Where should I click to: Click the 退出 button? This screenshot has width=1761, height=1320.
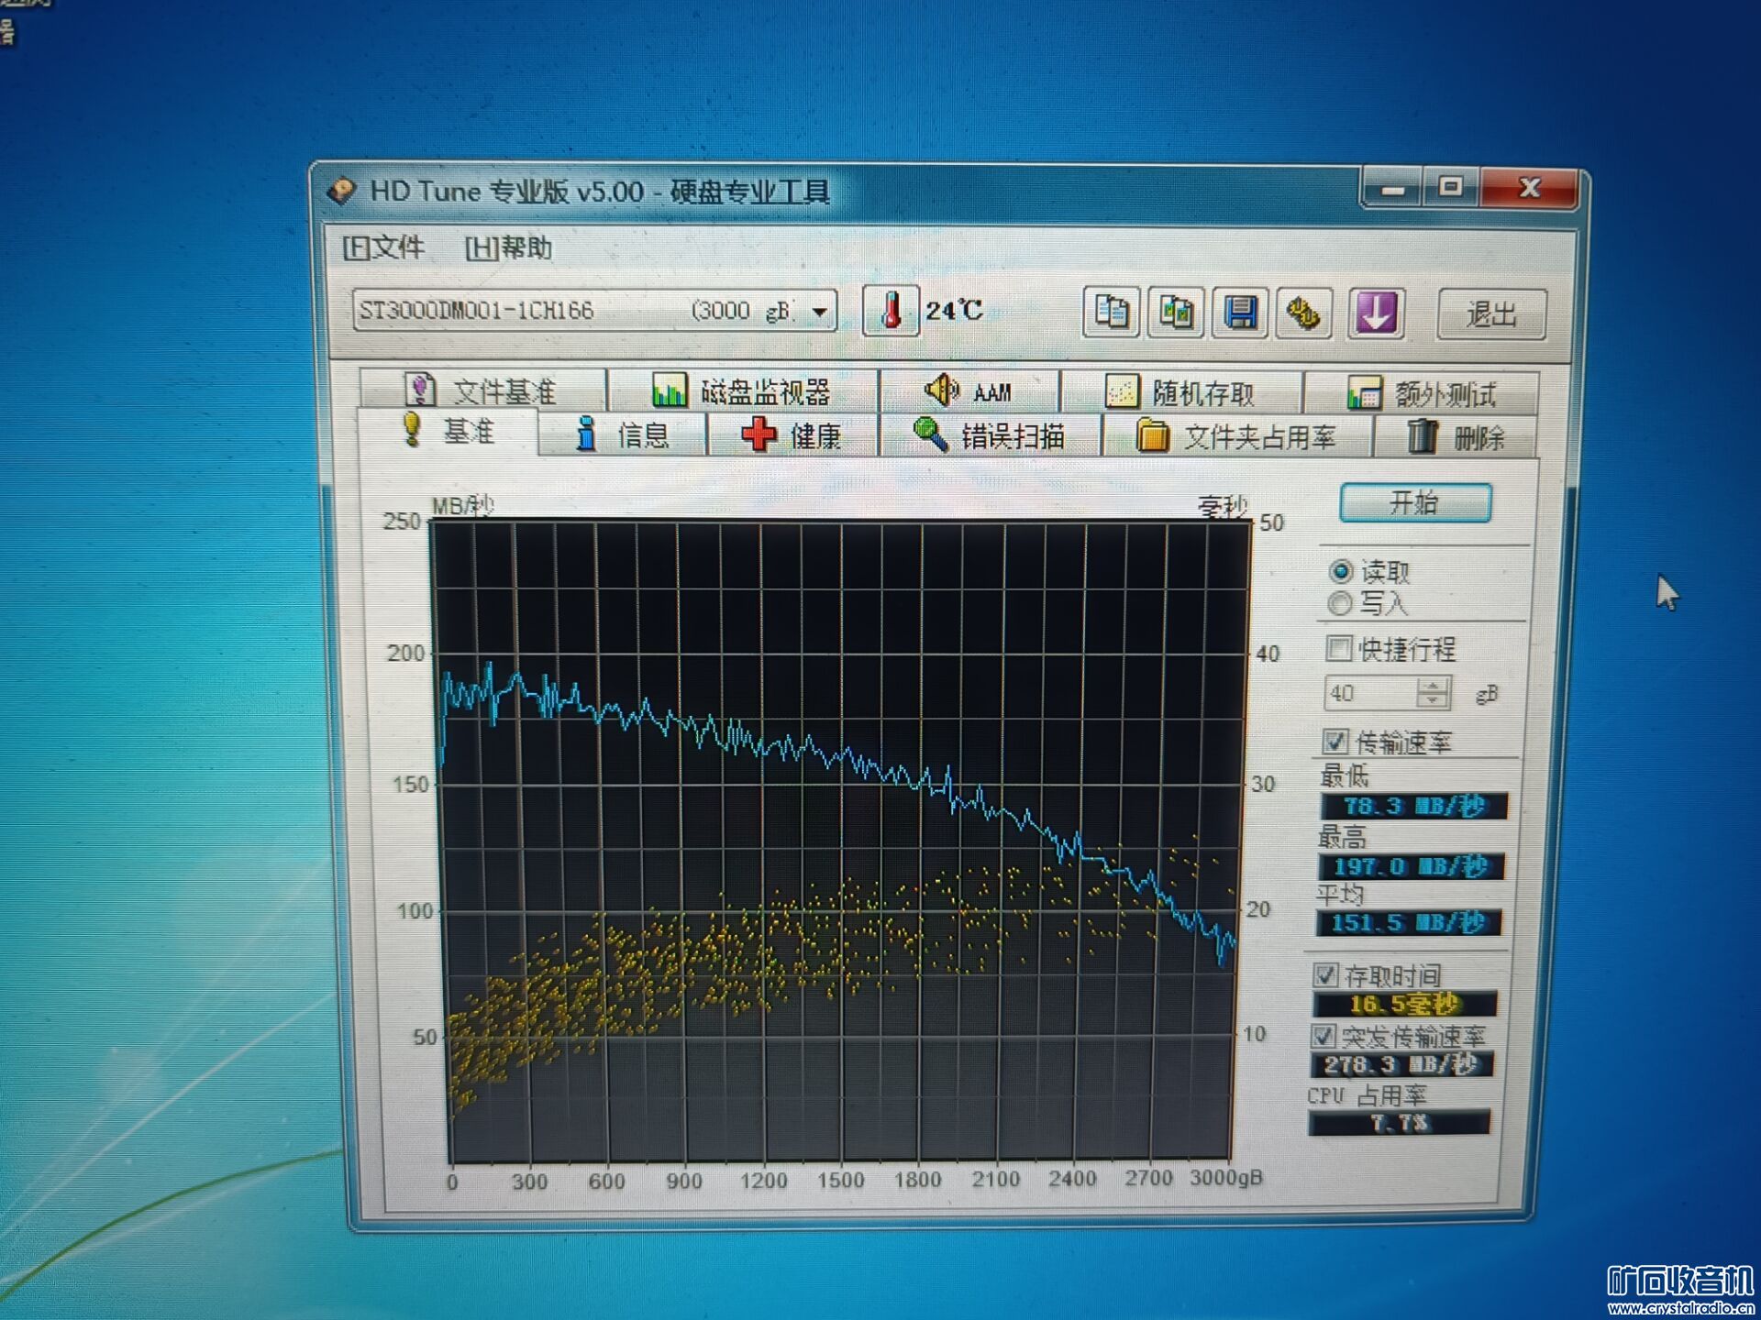(1491, 314)
